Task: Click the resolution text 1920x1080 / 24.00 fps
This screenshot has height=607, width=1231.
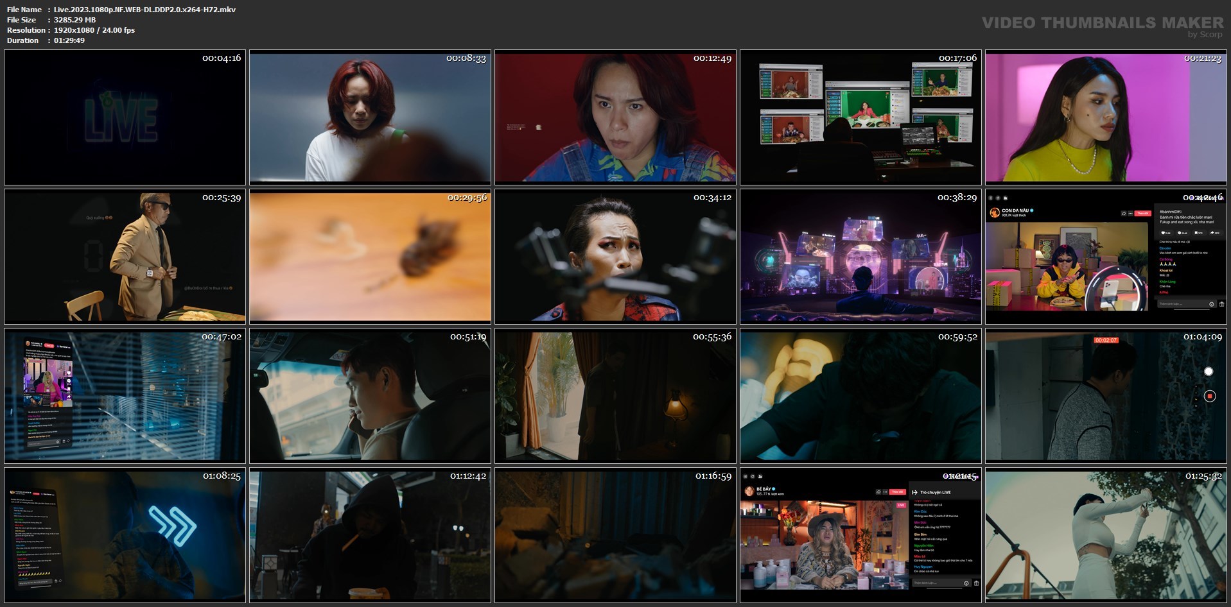Action: click(94, 30)
